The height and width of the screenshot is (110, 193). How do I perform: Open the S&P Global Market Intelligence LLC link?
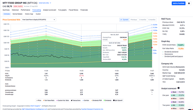point(34,109)
